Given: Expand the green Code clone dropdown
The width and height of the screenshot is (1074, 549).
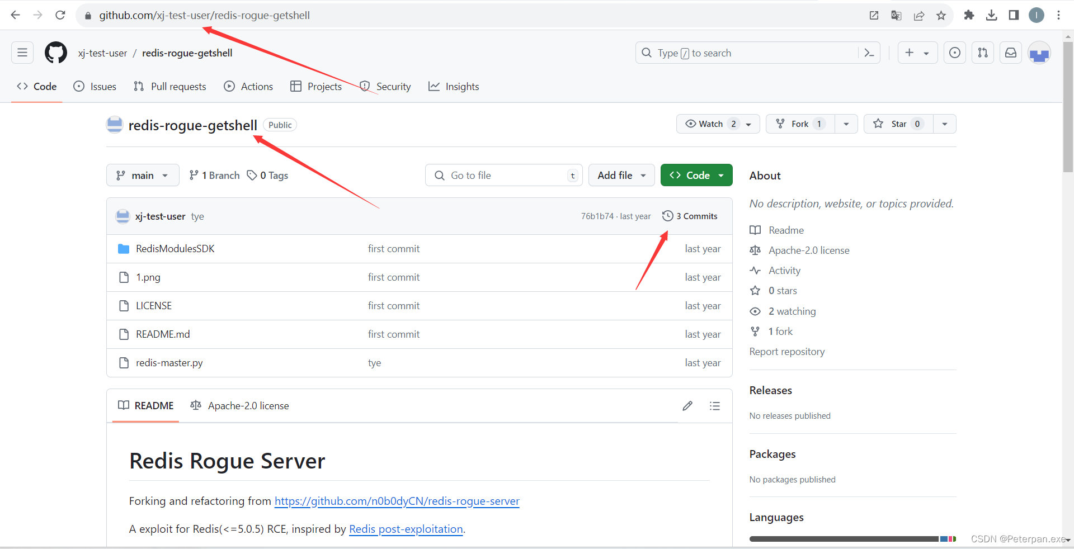Looking at the screenshot, I should coord(696,175).
